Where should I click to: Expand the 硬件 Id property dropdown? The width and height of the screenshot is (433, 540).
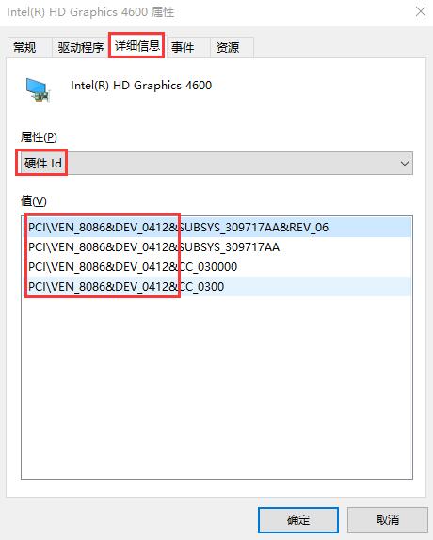216,164
